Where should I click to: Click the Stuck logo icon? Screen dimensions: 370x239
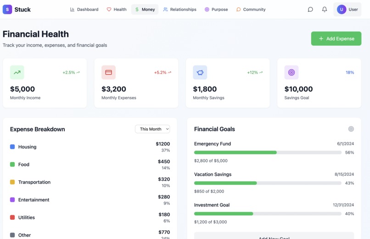7,10
